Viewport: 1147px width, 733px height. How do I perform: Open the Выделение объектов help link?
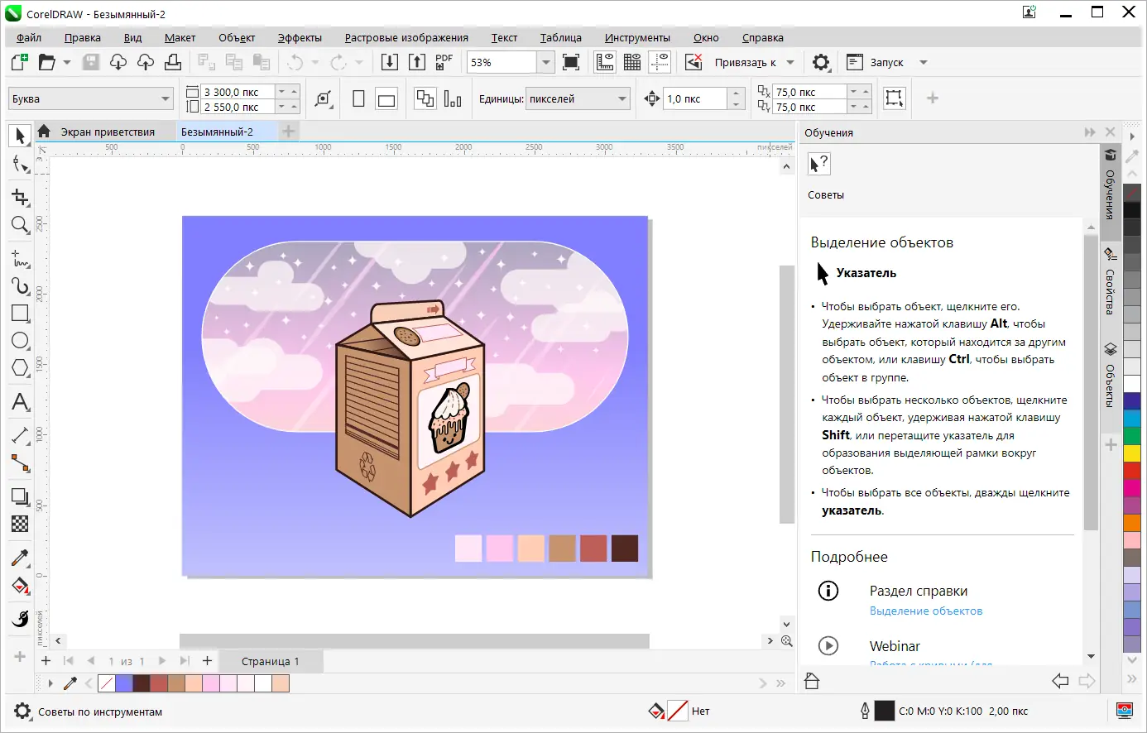point(926,611)
